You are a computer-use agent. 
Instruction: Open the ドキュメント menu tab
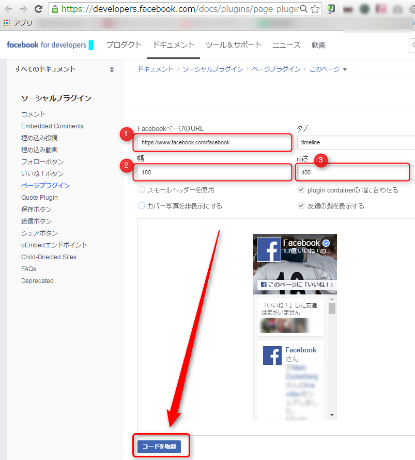click(174, 45)
